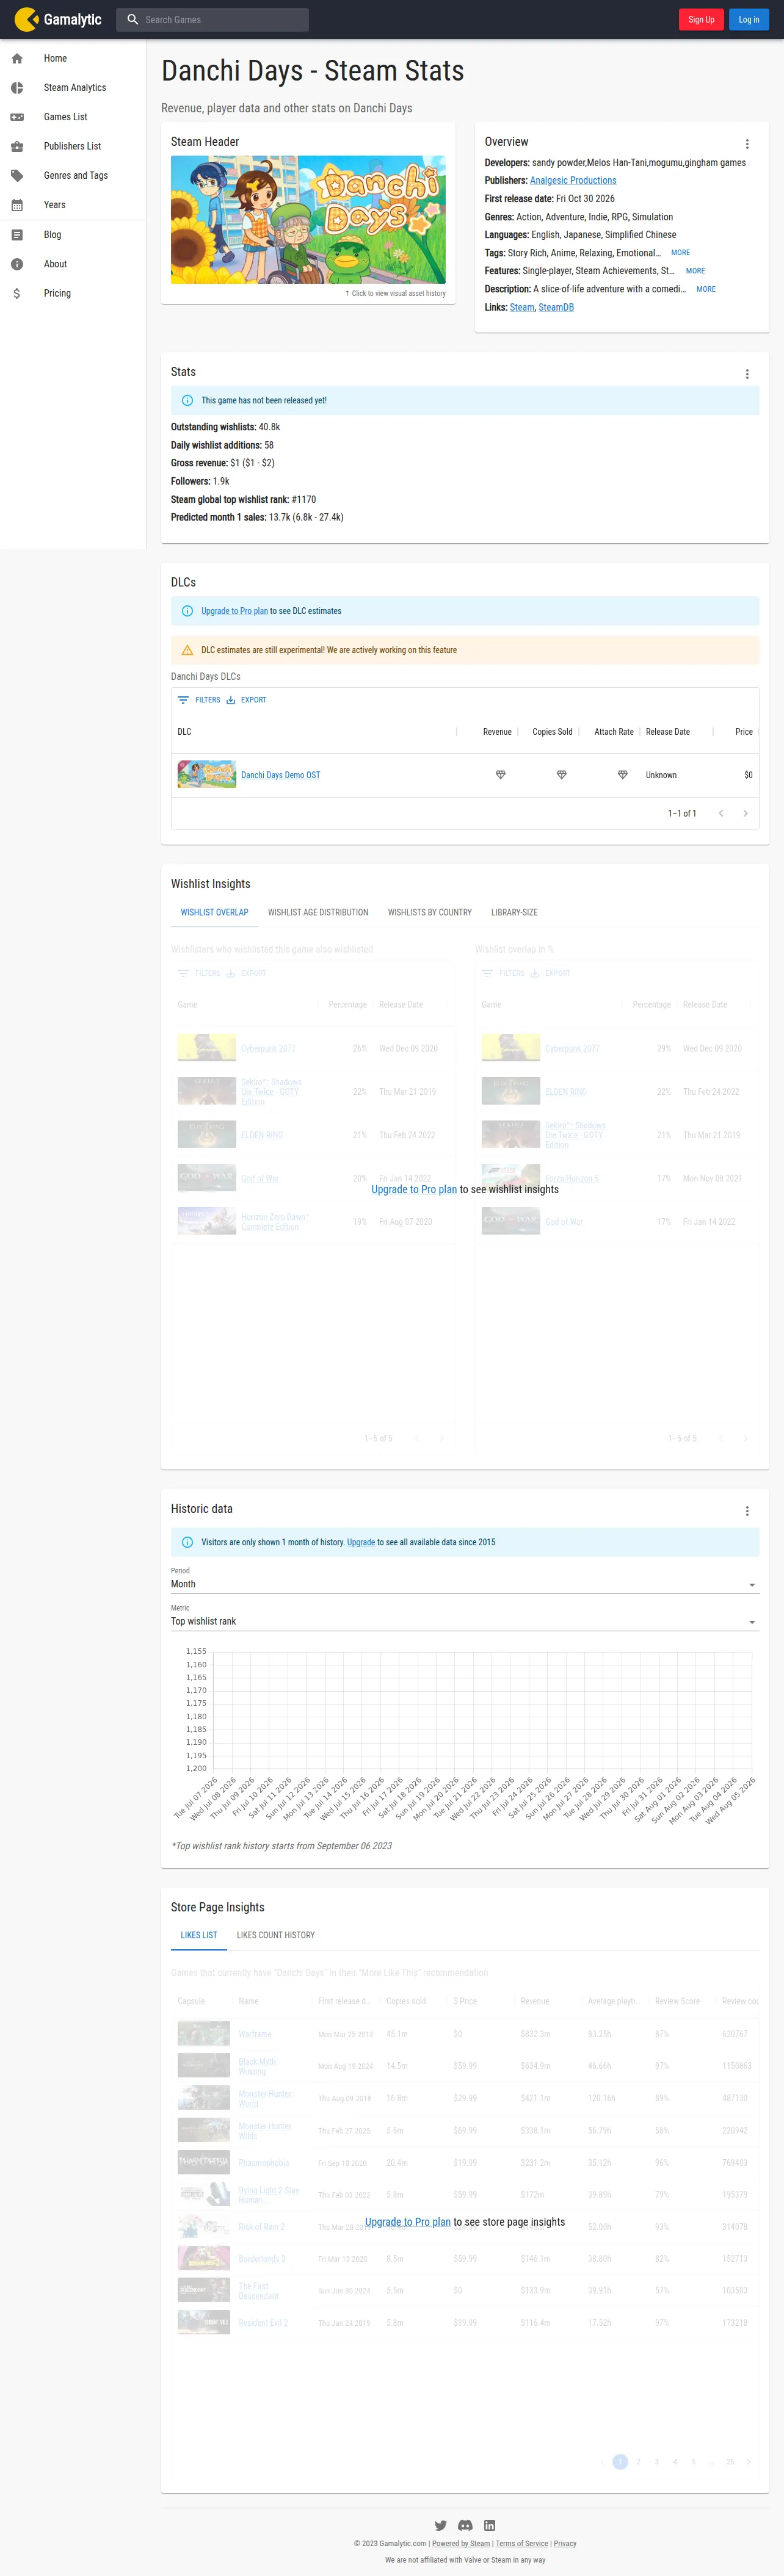Screen dimensions: 784x2576
Task: Open the Powered by Steam link
Action: click(x=461, y=2544)
